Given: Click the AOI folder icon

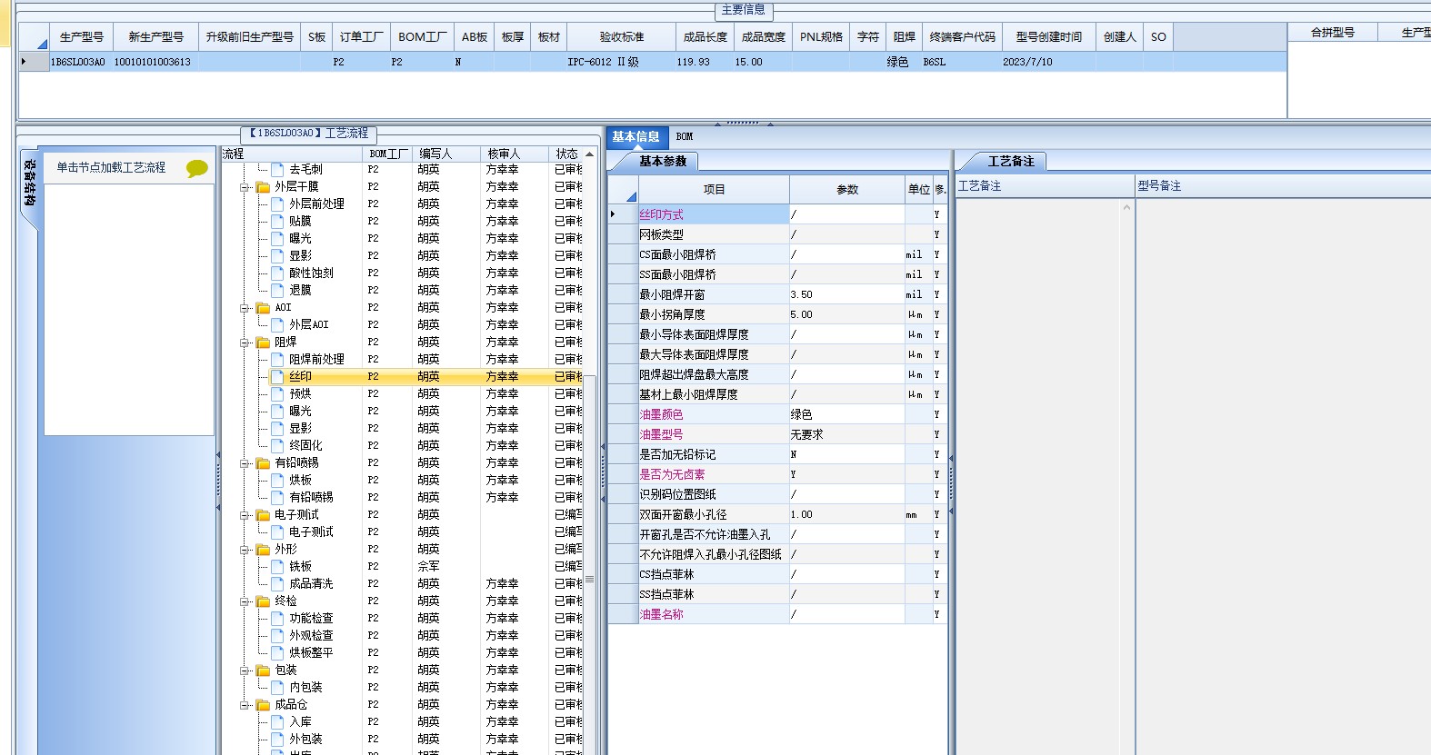Looking at the screenshot, I should point(263,308).
